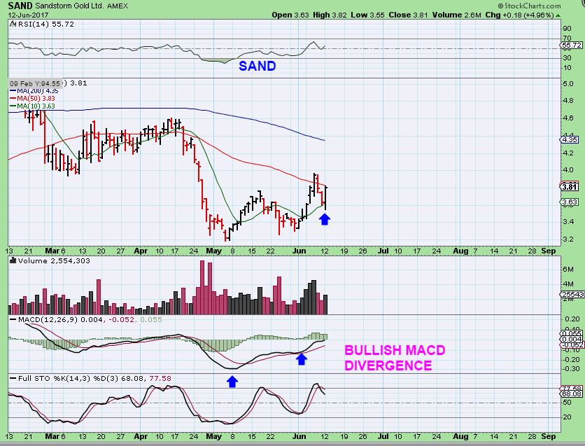
Task: Click the Apr label under the price panel
Action: pos(141,251)
